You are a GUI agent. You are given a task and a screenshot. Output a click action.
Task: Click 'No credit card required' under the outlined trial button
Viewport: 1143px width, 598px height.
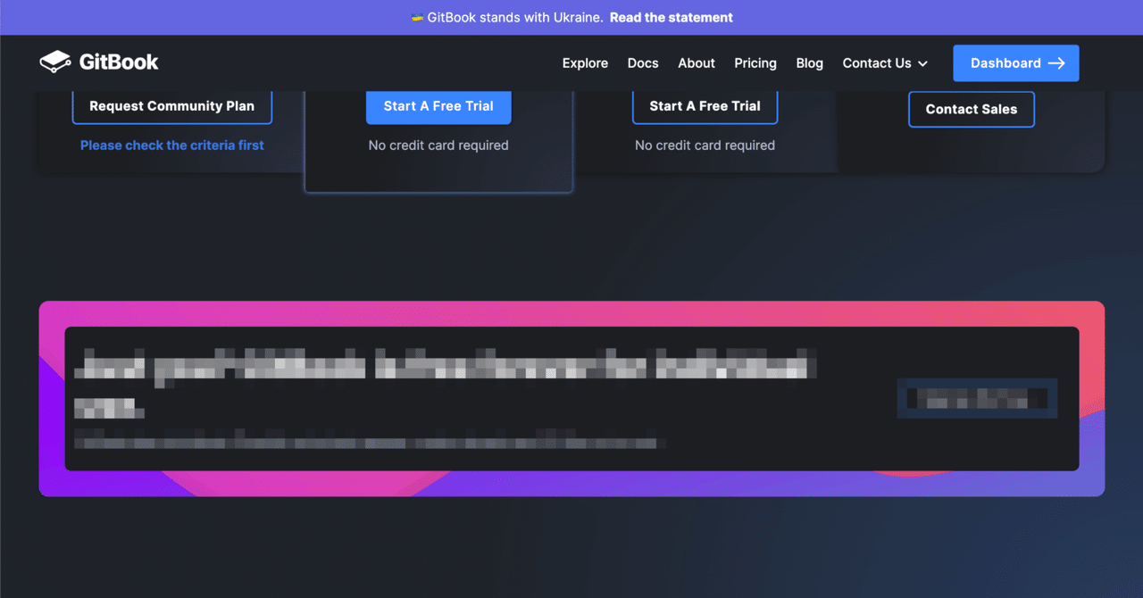click(705, 145)
